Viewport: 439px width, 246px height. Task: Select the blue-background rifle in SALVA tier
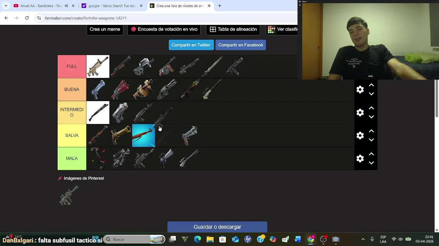pos(143,136)
